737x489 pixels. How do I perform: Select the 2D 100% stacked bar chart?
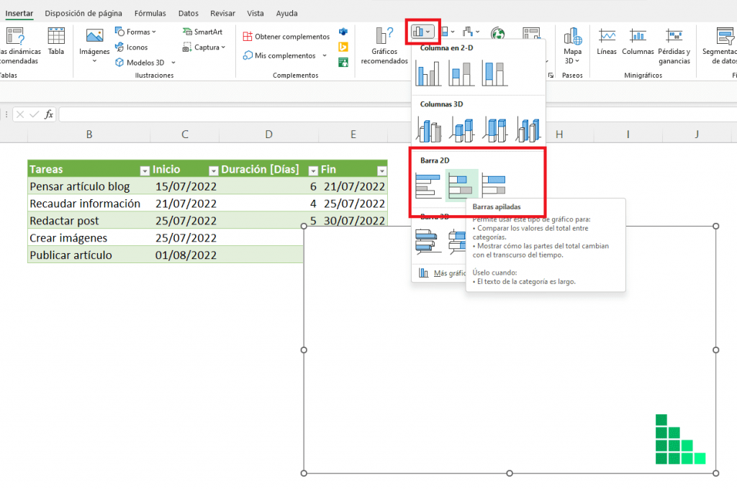tap(494, 186)
